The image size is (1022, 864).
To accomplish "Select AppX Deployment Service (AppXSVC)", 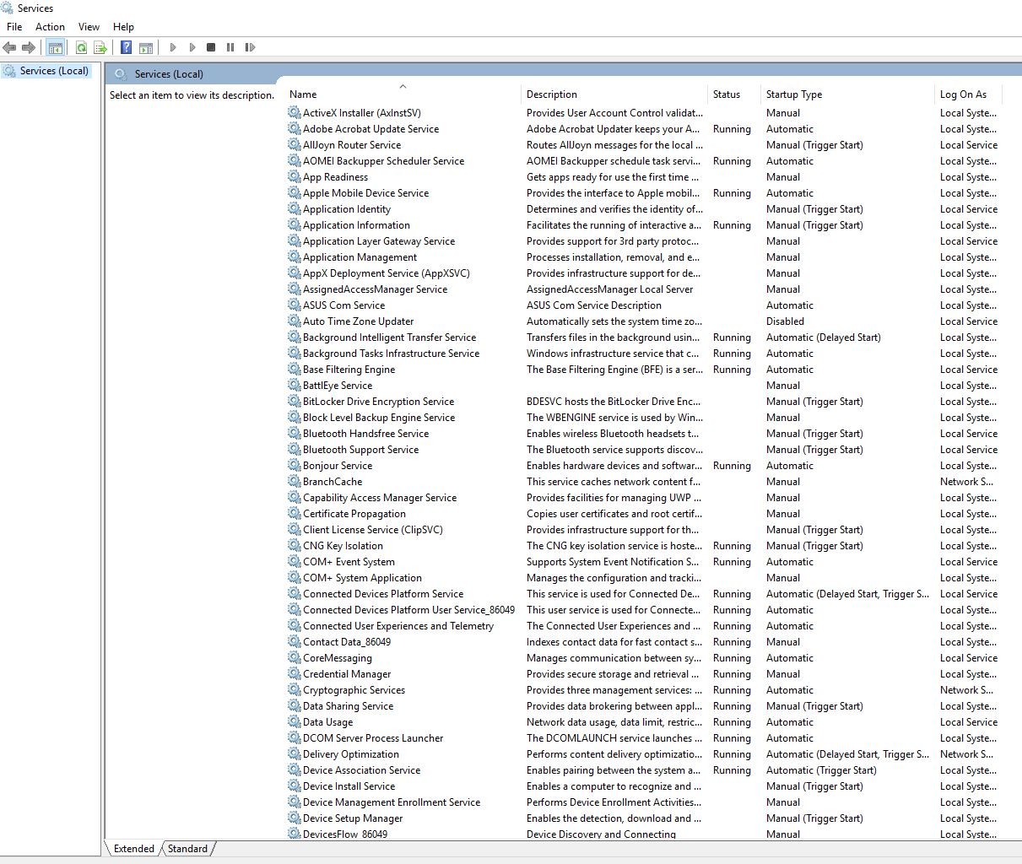I will [x=387, y=273].
